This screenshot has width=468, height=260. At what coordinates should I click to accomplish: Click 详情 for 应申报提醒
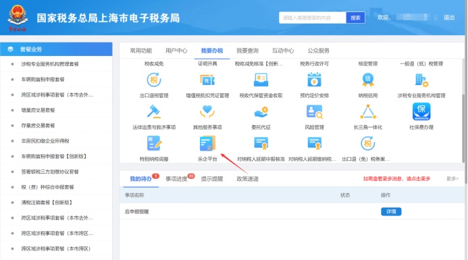click(x=391, y=211)
